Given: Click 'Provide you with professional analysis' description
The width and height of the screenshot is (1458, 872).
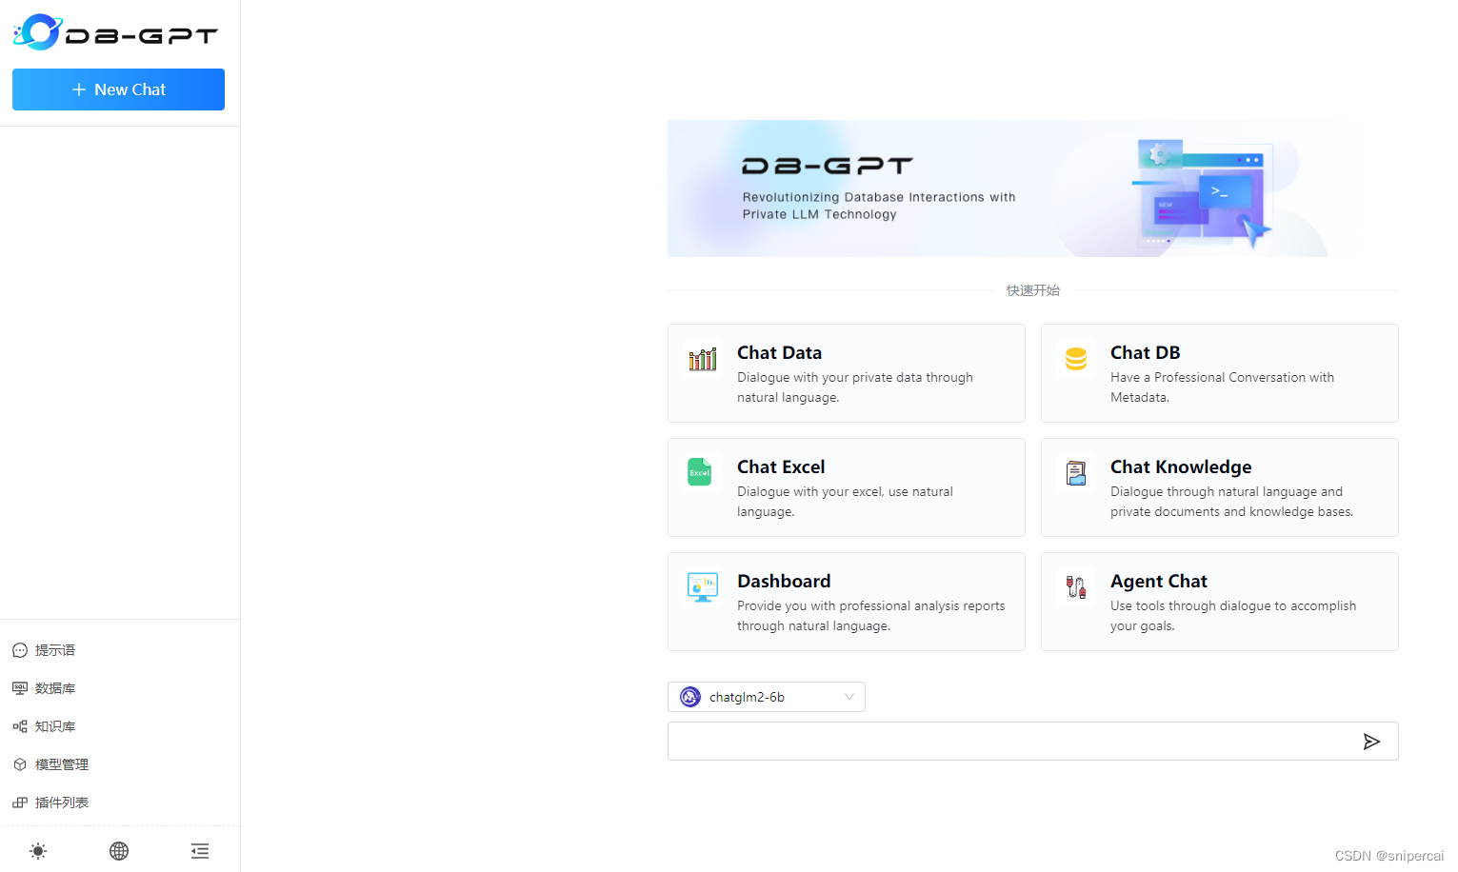Looking at the screenshot, I should tap(870, 616).
